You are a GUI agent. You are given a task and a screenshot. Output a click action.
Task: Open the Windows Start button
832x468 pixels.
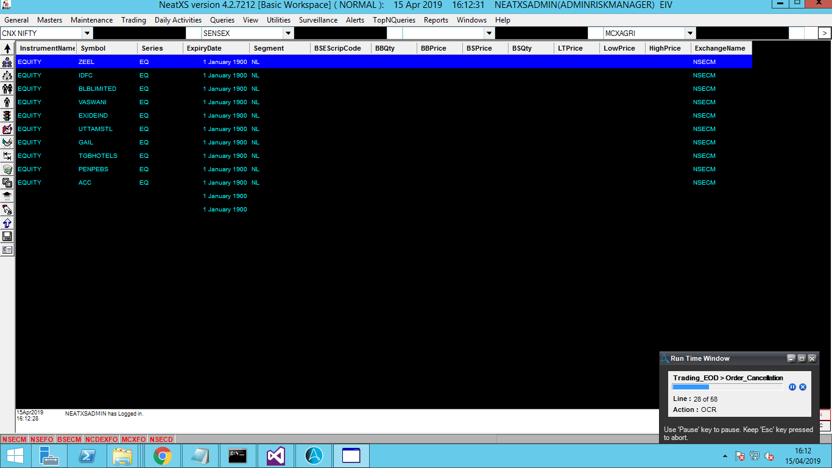coord(15,456)
